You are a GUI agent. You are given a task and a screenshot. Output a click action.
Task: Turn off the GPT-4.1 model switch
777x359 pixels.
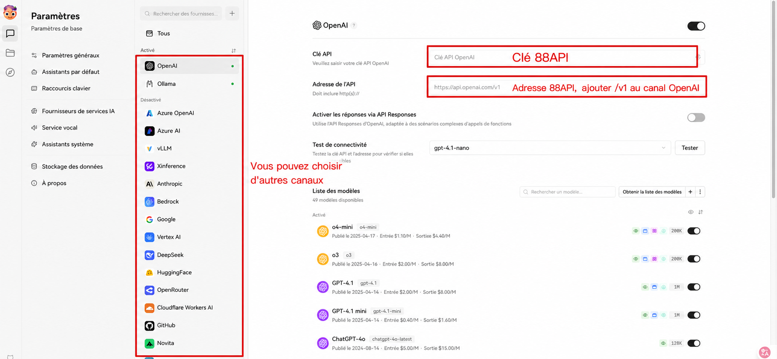tap(694, 287)
